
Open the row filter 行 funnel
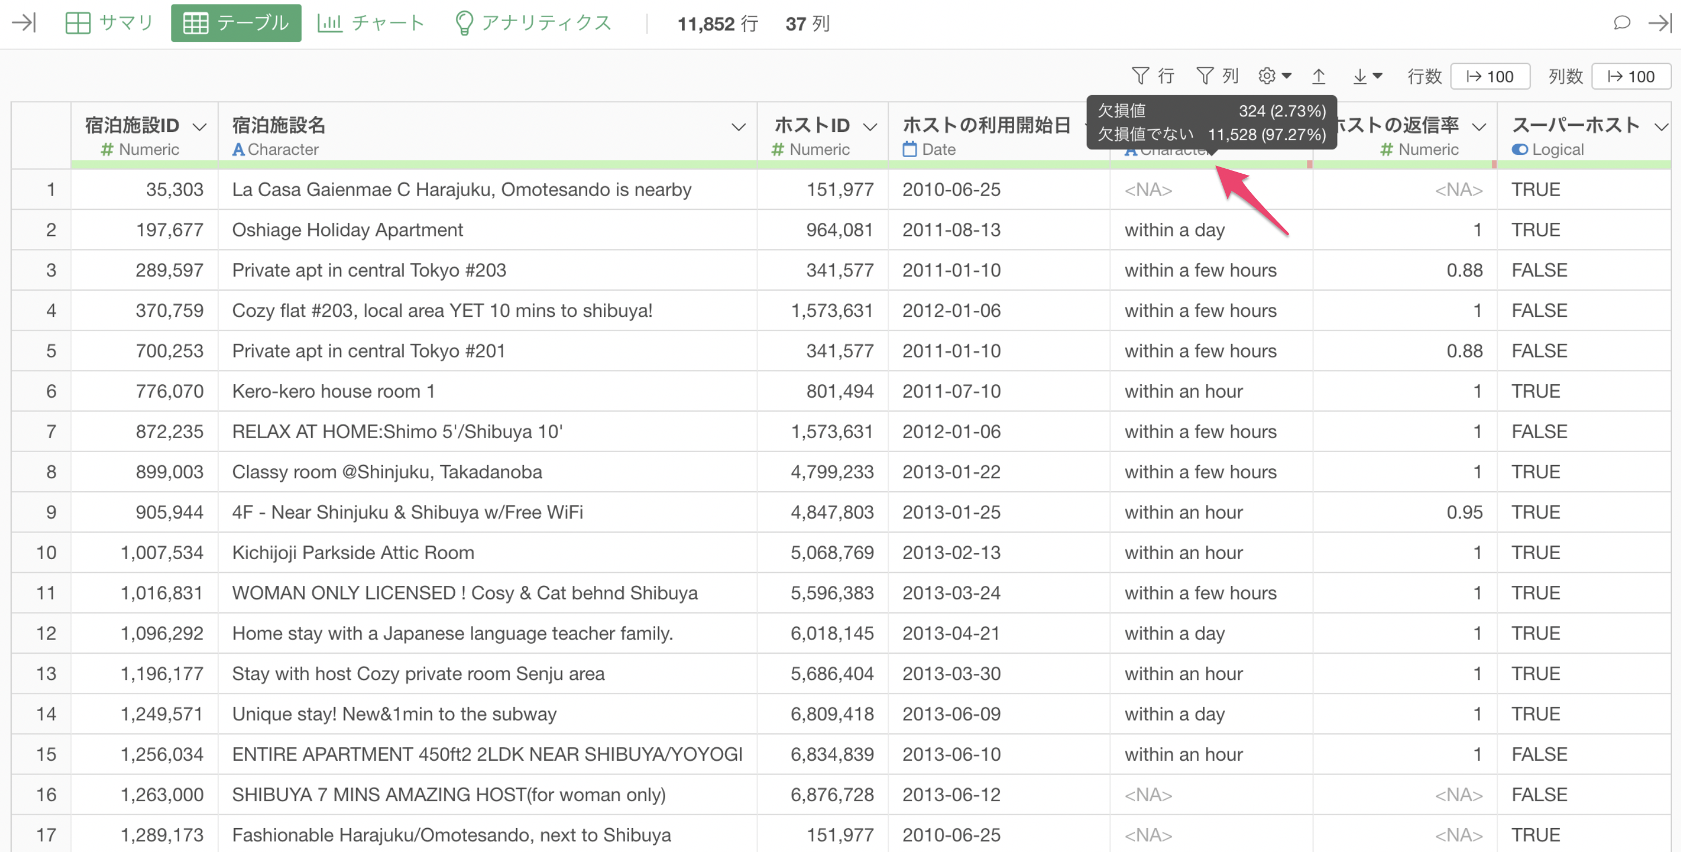point(1152,76)
